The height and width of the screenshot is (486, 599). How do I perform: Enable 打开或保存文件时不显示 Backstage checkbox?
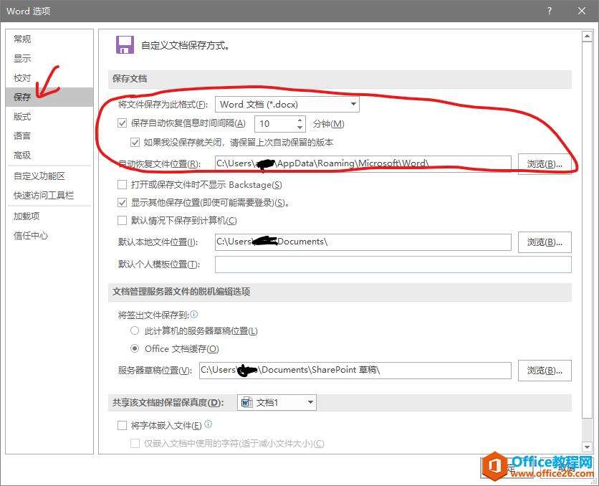123,185
